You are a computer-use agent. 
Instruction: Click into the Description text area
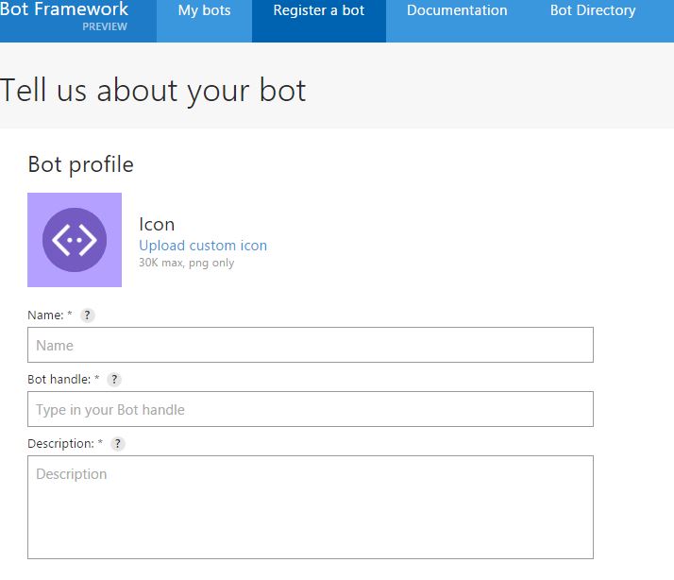311,507
